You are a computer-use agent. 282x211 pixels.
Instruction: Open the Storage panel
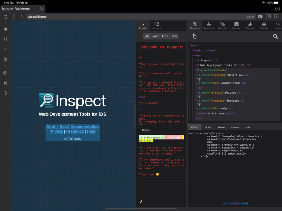(x=236, y=25)
